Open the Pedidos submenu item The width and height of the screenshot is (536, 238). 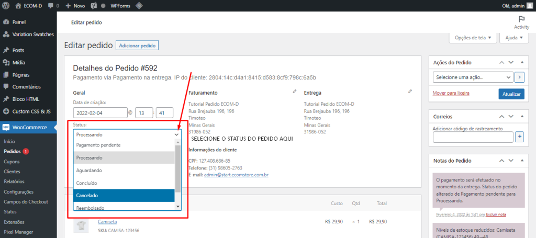point(13,151)
